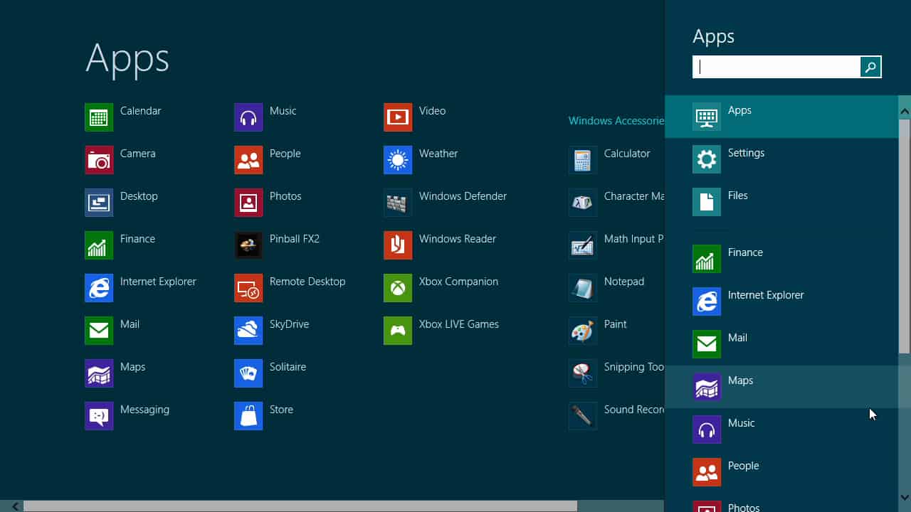Click the horizontal scrollbar left arrow
This screenshot has height=512, width=911.
pos(15,506)
